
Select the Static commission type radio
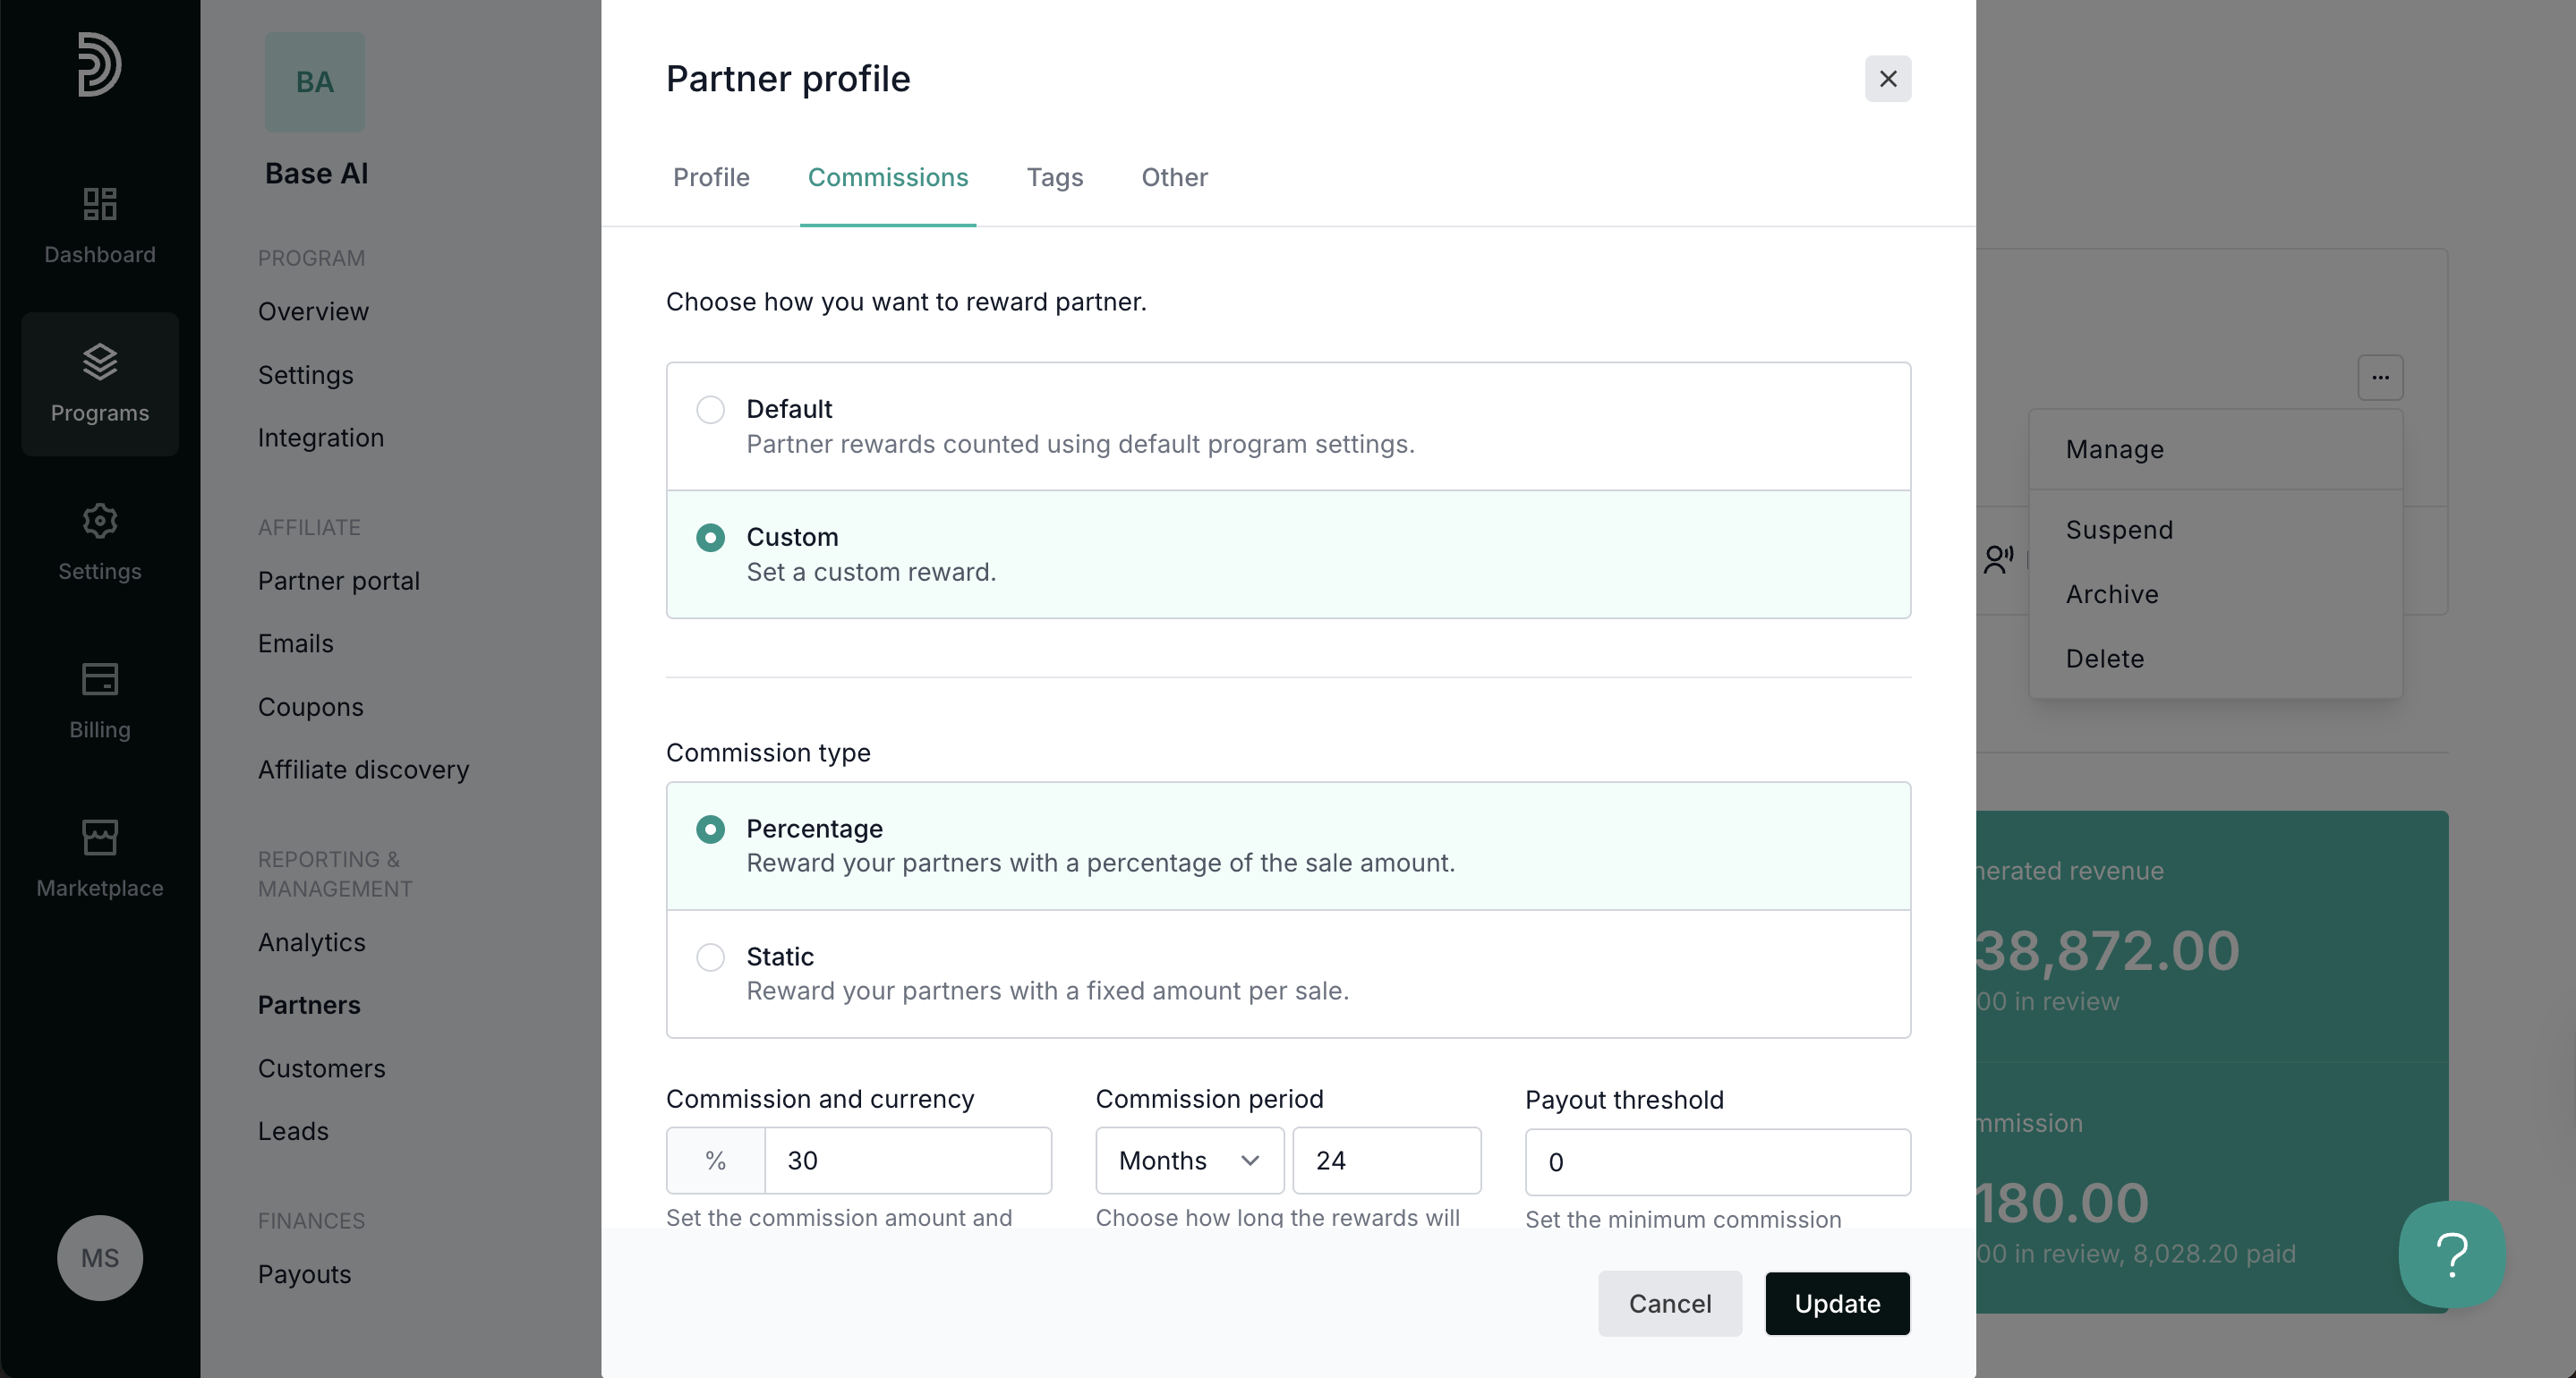[x=710, y=957]
